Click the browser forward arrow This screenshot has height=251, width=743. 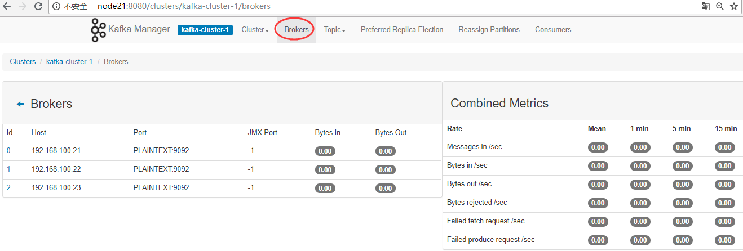23,6
